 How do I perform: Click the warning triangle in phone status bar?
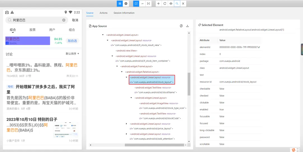tap(12, 12)
